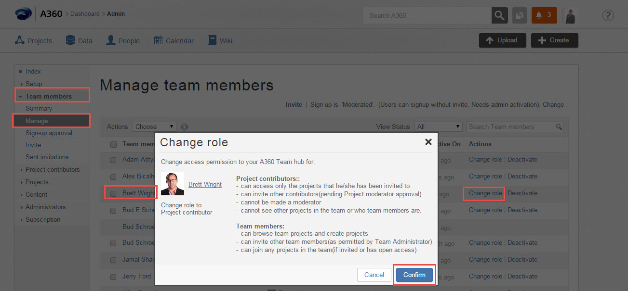Open Sent invitations from the sidebar menu

pos(47,157)
